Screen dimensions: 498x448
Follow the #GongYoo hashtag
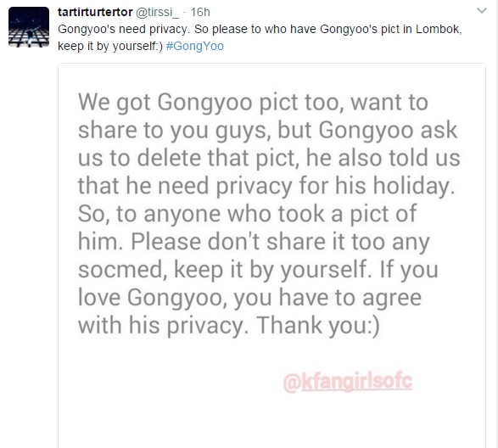tap(194, 46)
